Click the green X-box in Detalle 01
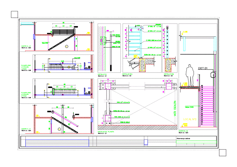 (x=103, y=41)
